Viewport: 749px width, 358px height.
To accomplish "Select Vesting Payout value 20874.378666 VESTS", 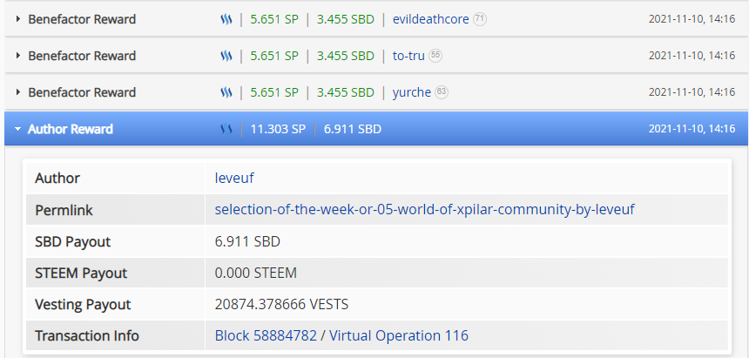I will [x=281, y=305].
